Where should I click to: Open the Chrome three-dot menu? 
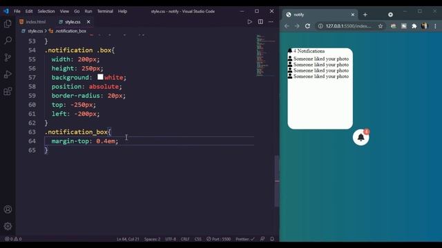tap(435, 26)
